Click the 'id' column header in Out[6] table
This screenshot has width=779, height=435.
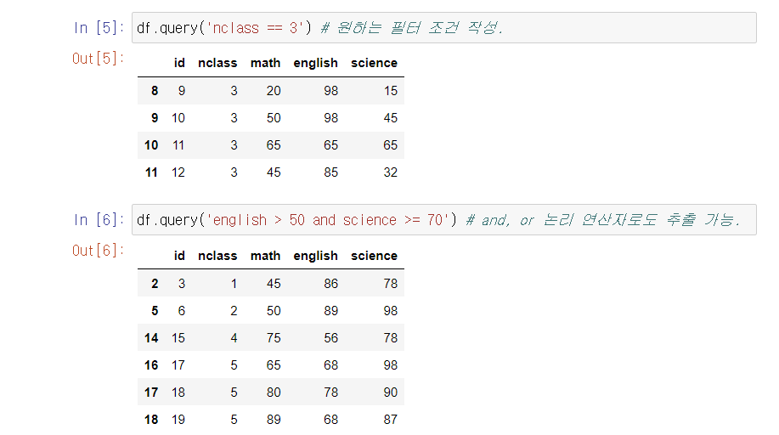179,256
